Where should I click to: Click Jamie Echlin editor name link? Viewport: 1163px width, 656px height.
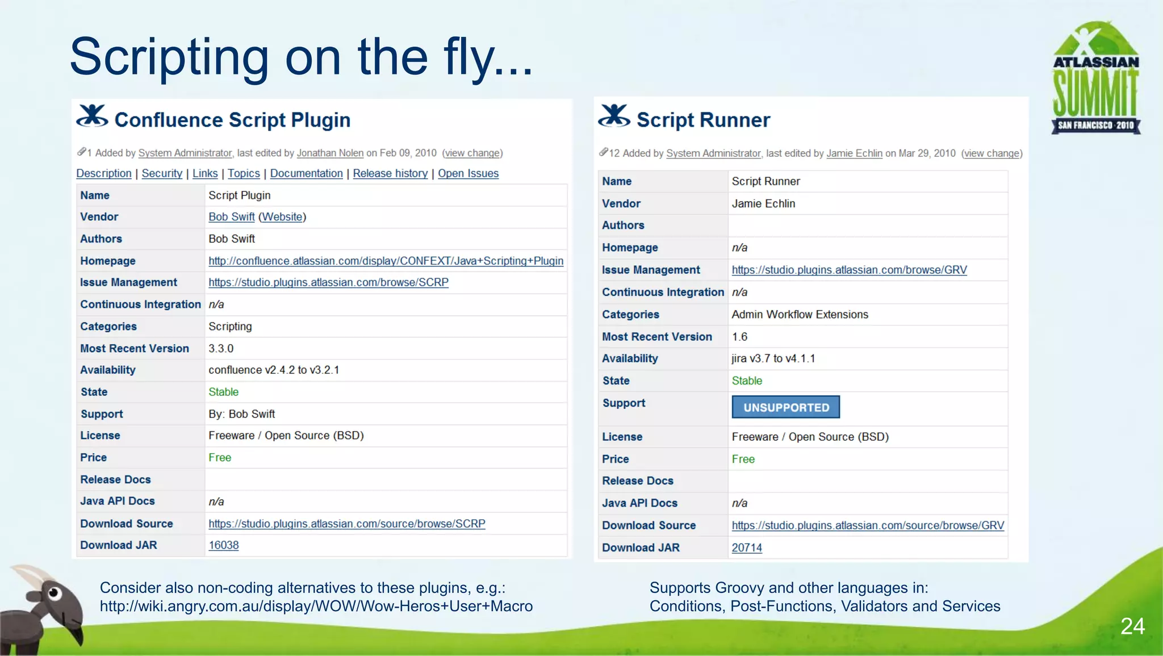click(x=854, y=153)
